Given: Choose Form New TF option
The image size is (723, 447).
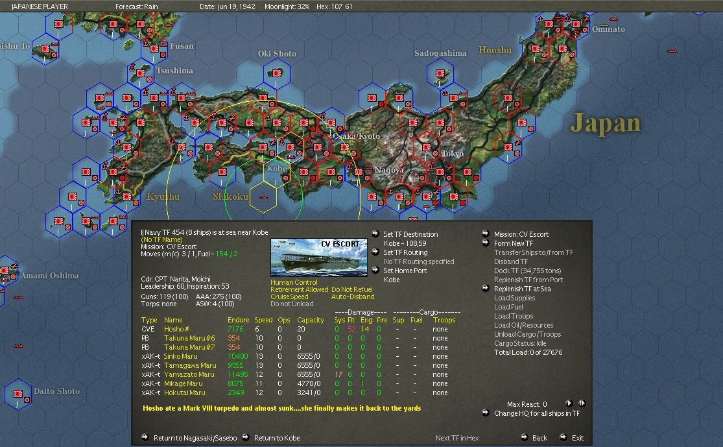Looking at the screenshot, I should (x=513, y=243).
